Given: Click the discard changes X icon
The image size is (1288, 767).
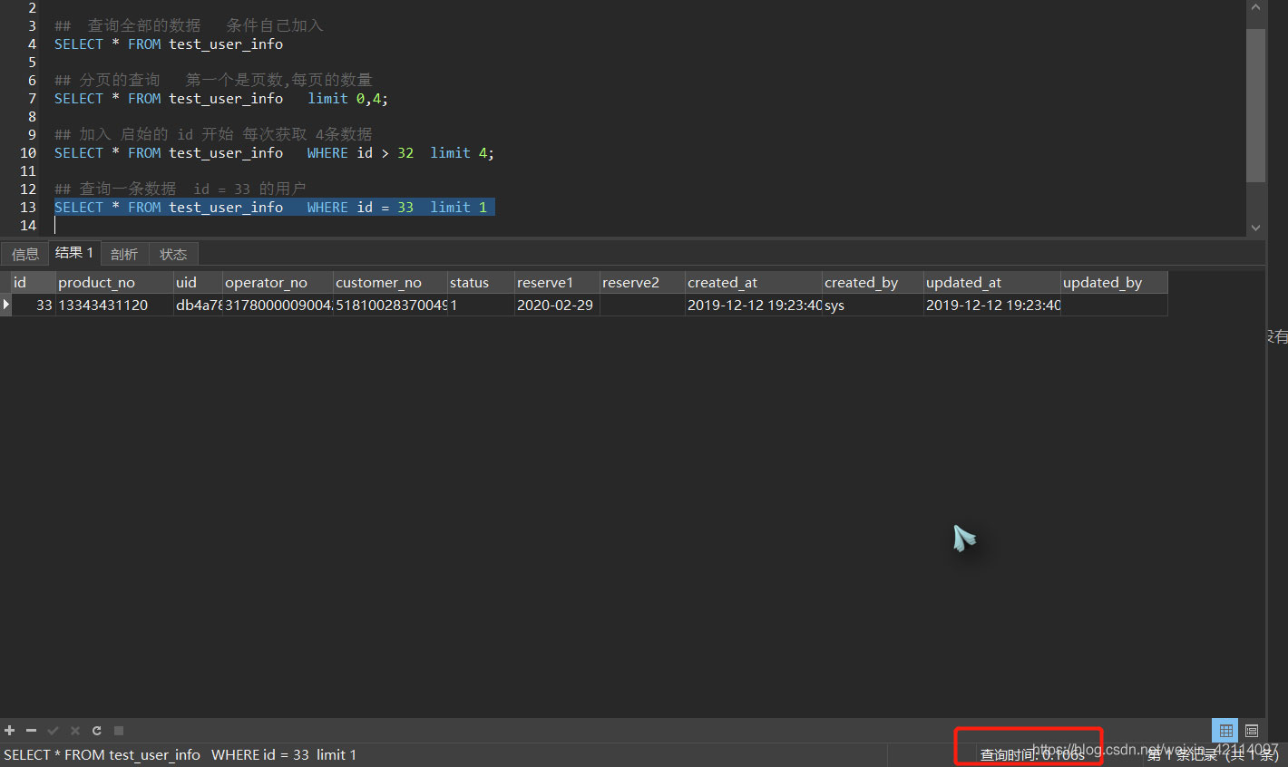Looking at the screenshot, I should pos(75,730).
